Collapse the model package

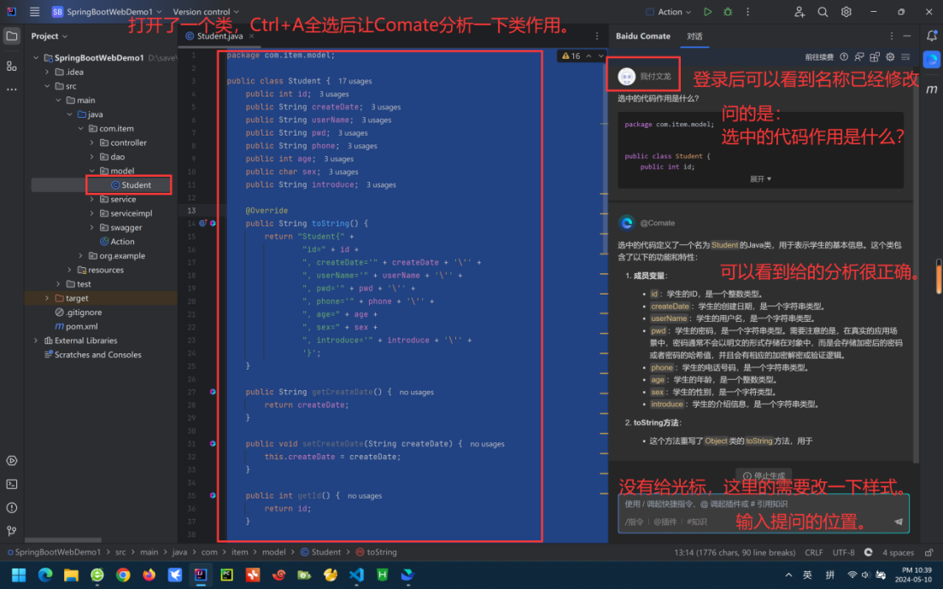[x=92, y=171]
